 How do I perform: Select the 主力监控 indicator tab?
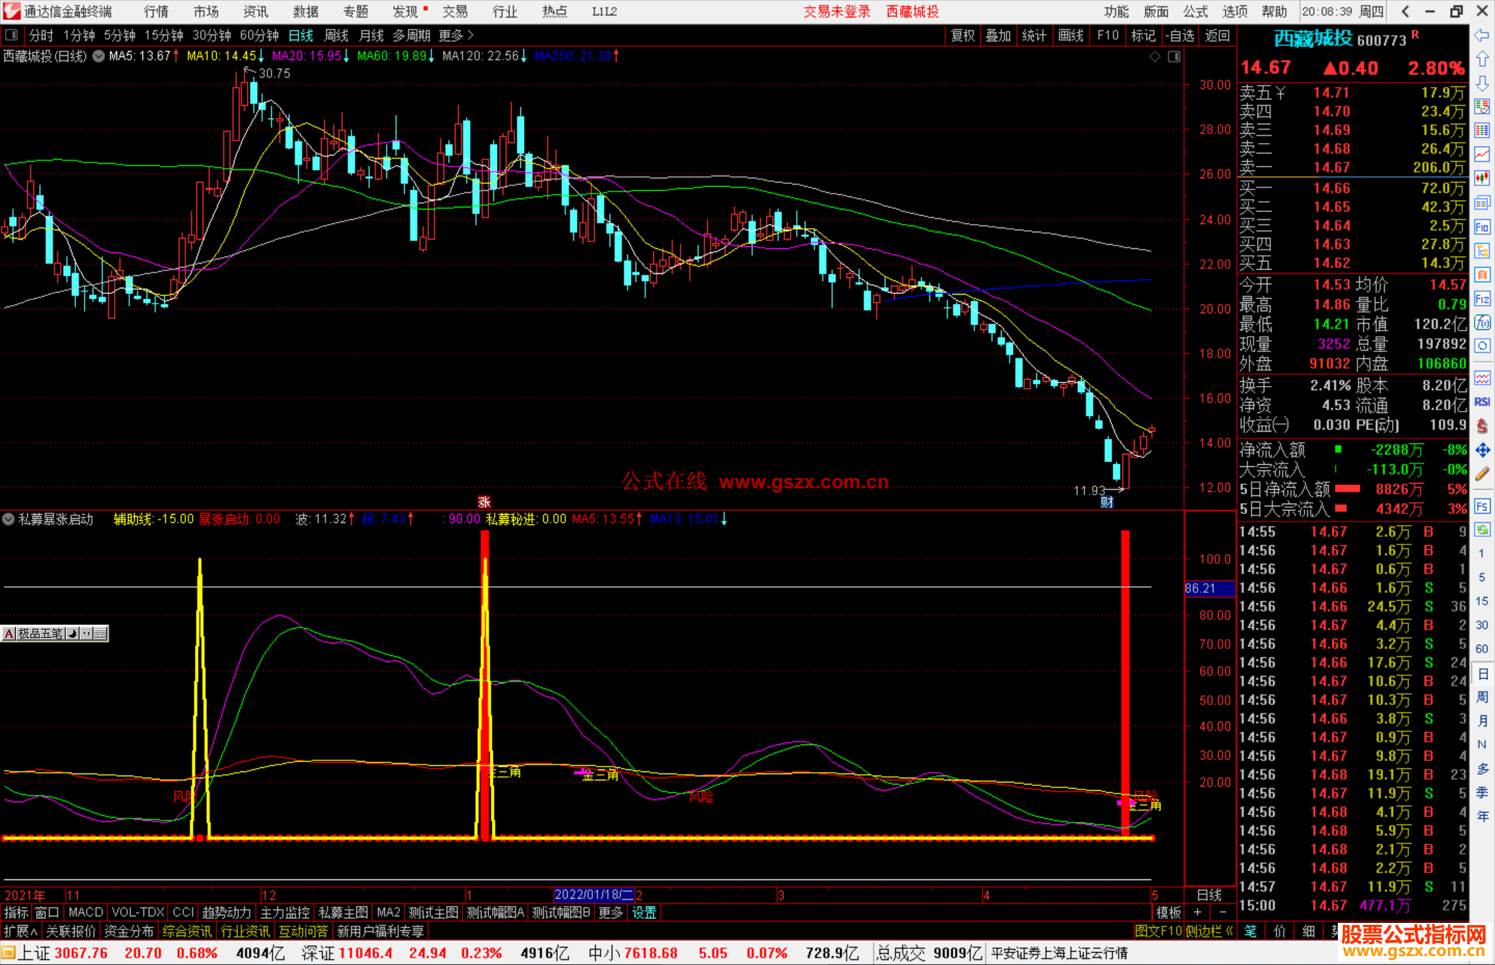pos(284,912)
